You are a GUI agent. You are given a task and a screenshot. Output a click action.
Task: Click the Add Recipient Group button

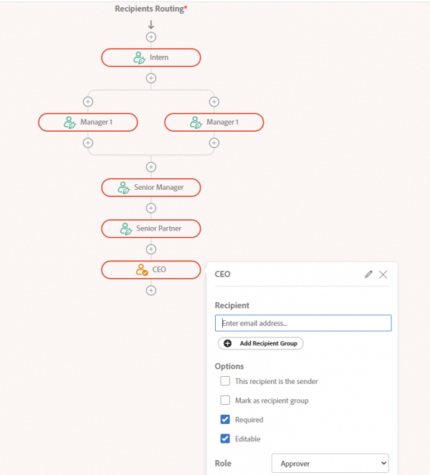(261, 343)
